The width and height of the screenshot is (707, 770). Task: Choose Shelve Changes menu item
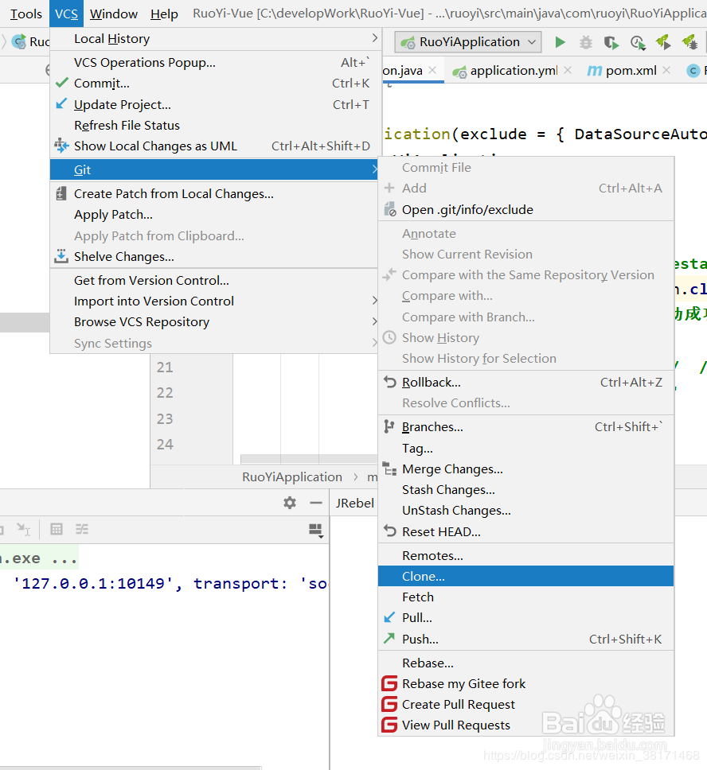point(216,257)
